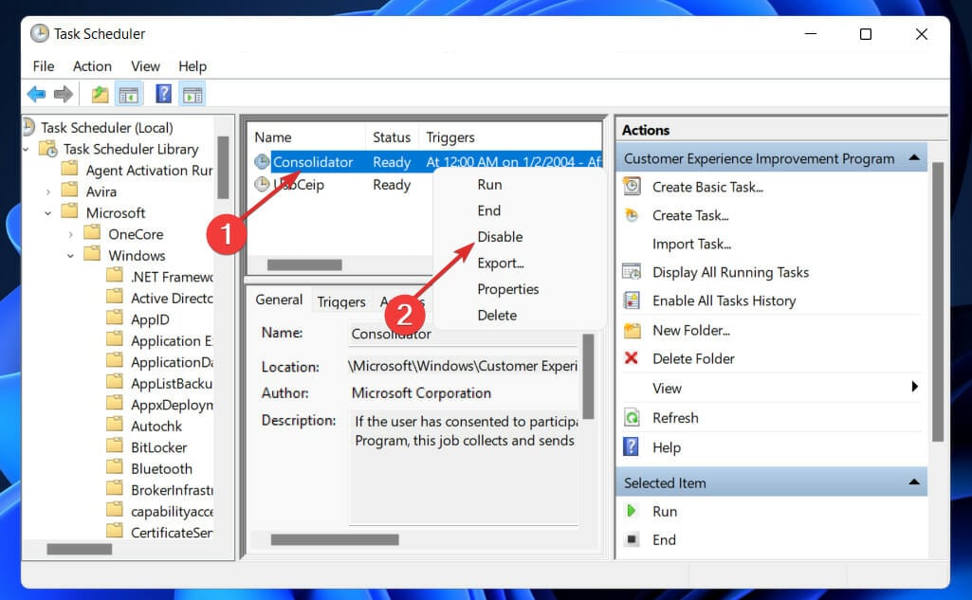Toggle the Show/Hide Action Pane icon

pos(193,95)
